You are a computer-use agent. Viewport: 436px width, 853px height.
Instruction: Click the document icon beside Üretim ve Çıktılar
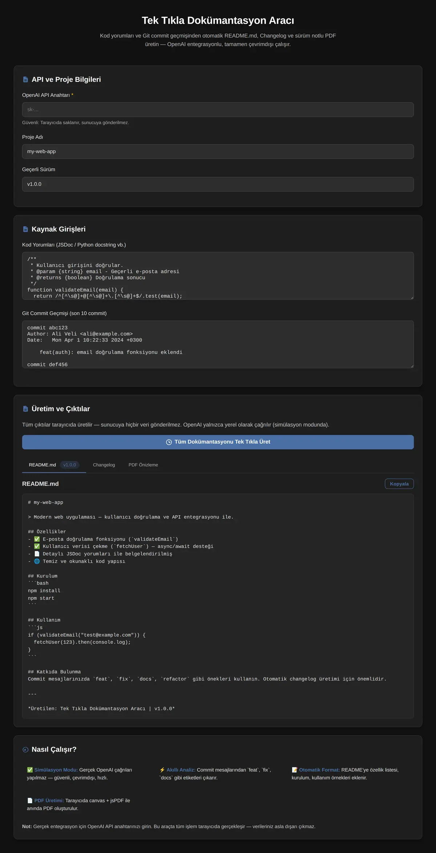point(25,409)
